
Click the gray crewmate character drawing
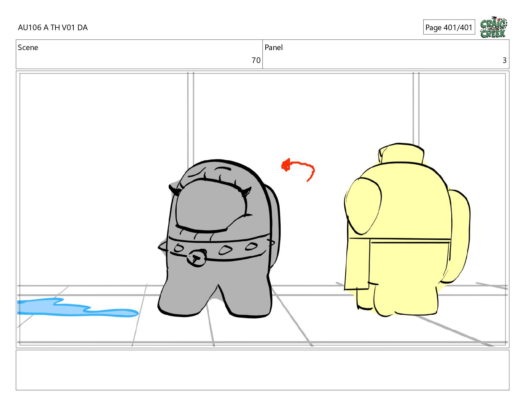click(219, 238)
